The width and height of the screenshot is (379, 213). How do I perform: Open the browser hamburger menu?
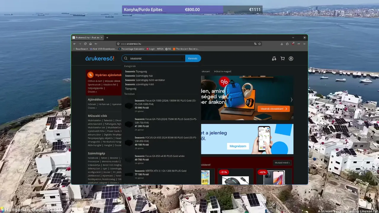coord(304,44)
